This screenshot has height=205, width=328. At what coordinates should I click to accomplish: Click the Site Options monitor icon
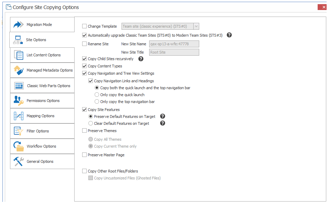click(x=18, y=39)
